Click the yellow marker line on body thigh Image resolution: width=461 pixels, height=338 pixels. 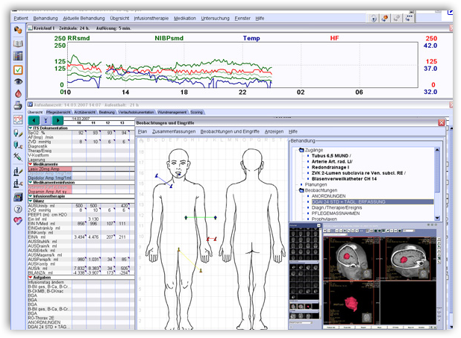click(x=190, y=260)
